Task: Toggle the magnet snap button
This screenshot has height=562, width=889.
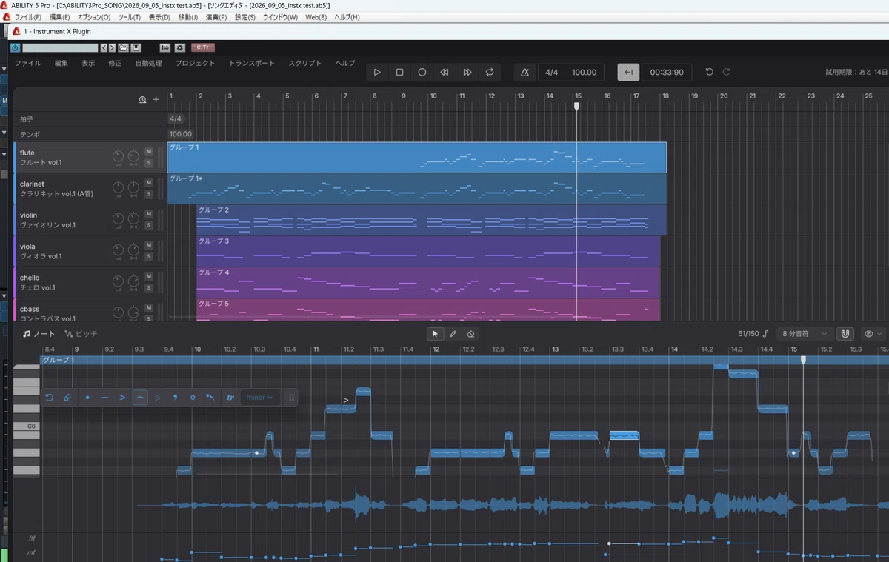Action: (x=846, y=334)
